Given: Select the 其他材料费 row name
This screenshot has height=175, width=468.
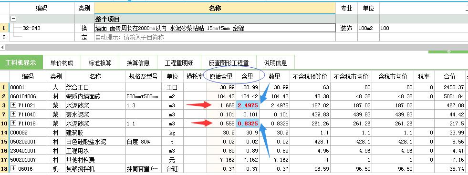Looking at the screenshot, I should pyautogui.click(x=95, y=159).
